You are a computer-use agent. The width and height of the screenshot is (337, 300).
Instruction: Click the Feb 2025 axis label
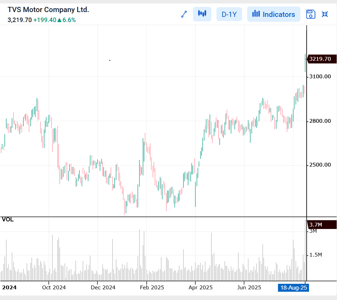(152, 288)
